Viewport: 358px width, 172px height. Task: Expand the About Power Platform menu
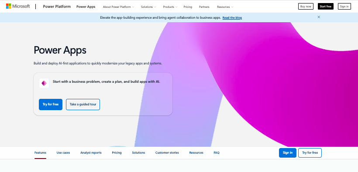(x=118, y=7)
